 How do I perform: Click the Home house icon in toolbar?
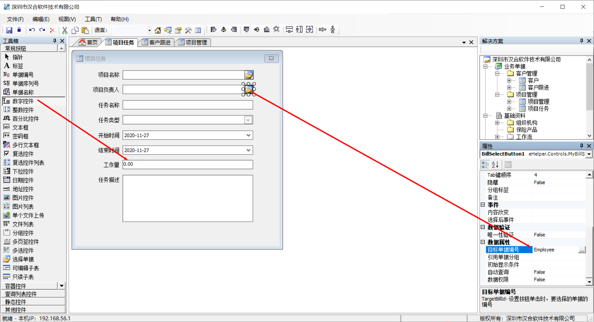(x=158, y=30)
